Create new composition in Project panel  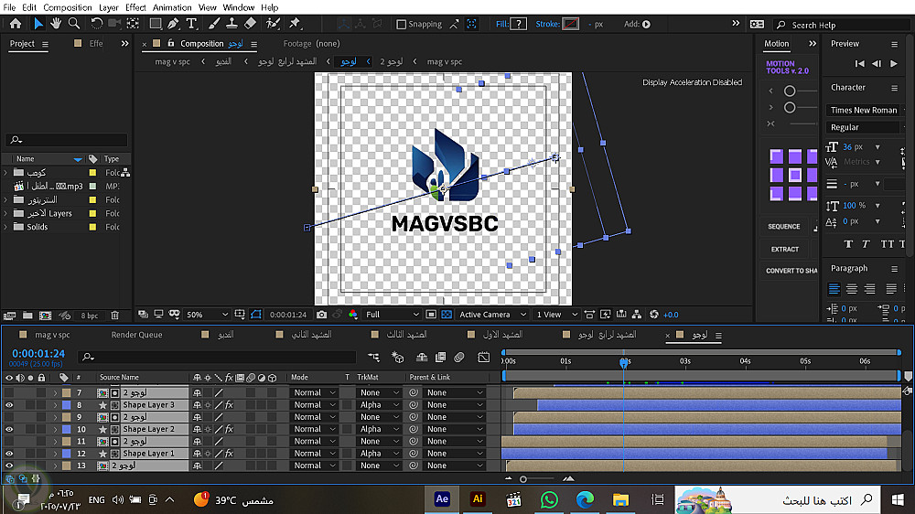click(45, 316)
